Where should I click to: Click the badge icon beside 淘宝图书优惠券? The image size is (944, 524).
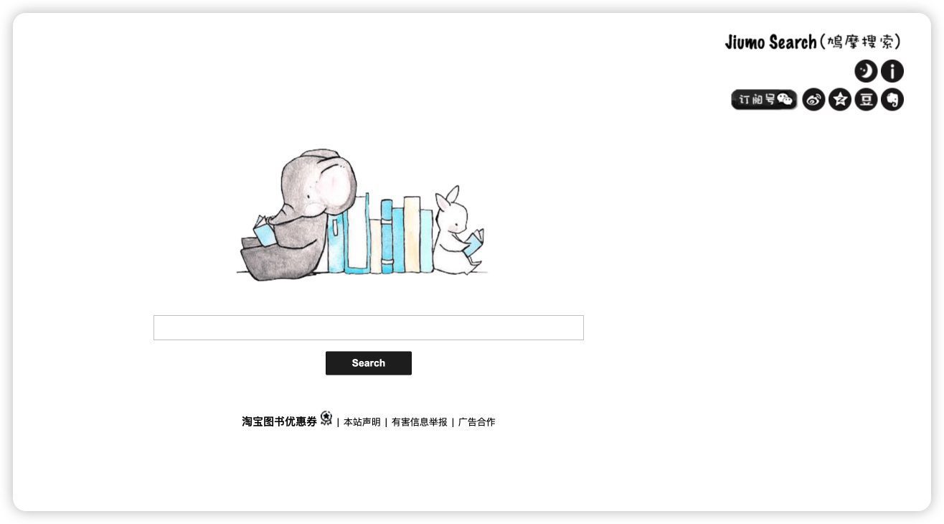[x=326, y=418]
